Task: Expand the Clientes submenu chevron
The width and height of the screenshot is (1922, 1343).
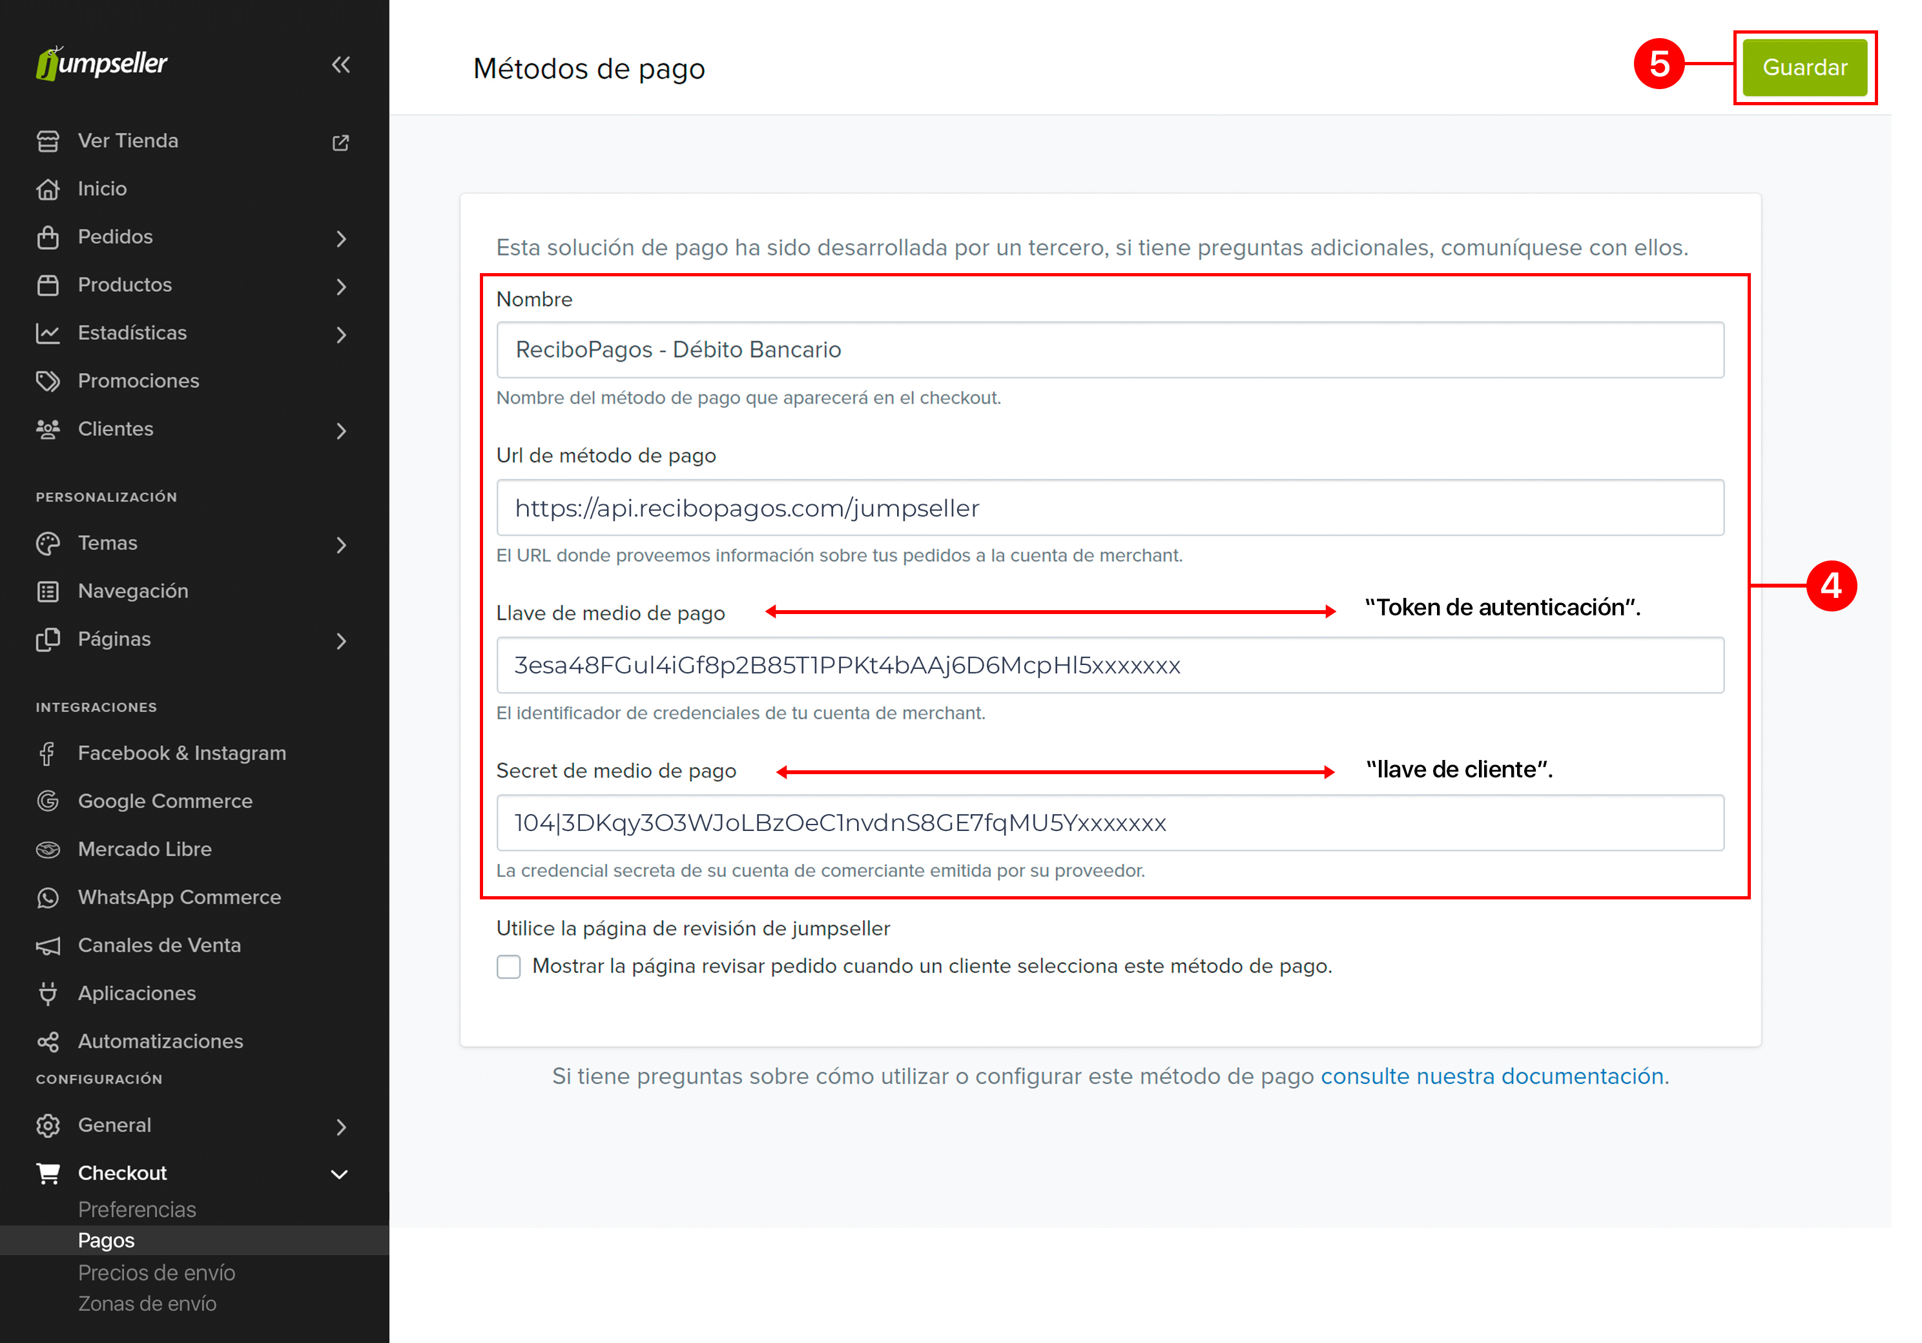Action: click(341, 431)
